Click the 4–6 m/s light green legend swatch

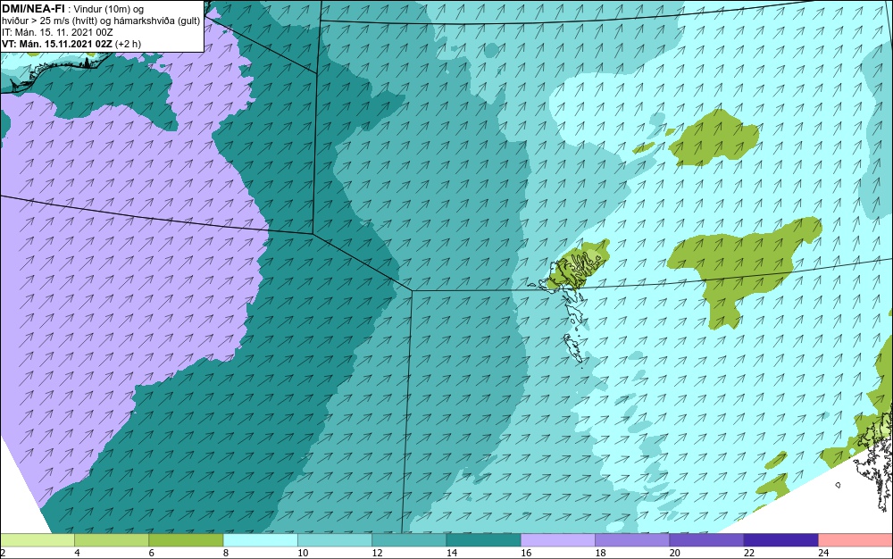(x=112, y=539)
